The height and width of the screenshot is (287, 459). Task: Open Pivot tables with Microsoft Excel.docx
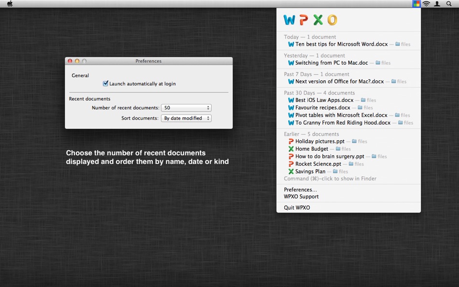[341, 115]
